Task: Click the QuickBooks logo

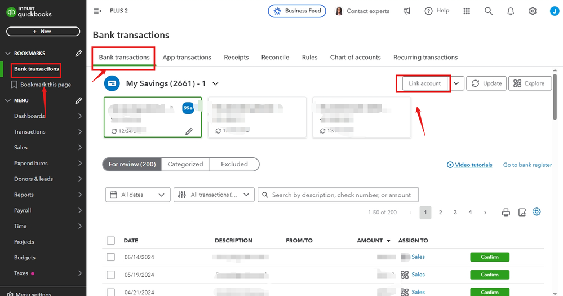Action: [x=29, y=12]
